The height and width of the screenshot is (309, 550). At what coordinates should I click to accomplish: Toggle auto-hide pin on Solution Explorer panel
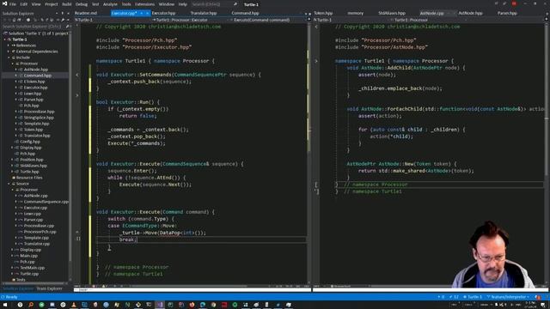63,14
